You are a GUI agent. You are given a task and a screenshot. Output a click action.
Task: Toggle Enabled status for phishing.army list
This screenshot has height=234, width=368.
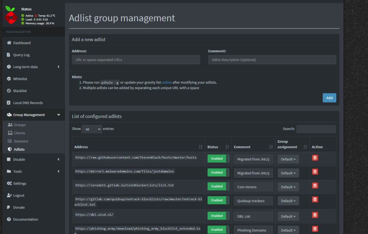[218, 230]
